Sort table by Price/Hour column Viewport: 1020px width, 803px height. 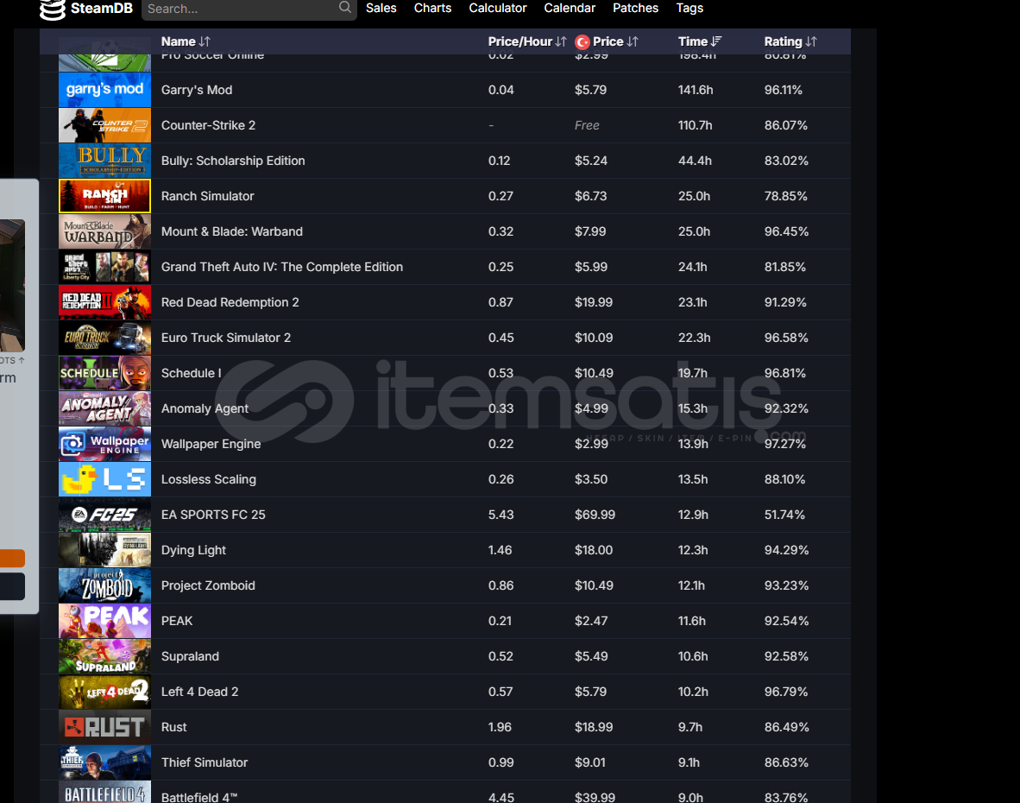pos(527,41)
